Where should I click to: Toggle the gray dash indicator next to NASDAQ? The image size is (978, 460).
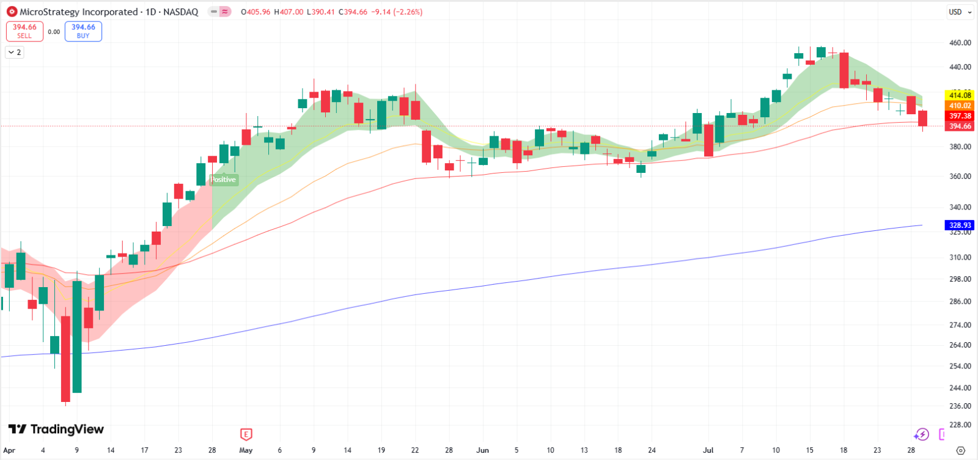click(213, 12)
